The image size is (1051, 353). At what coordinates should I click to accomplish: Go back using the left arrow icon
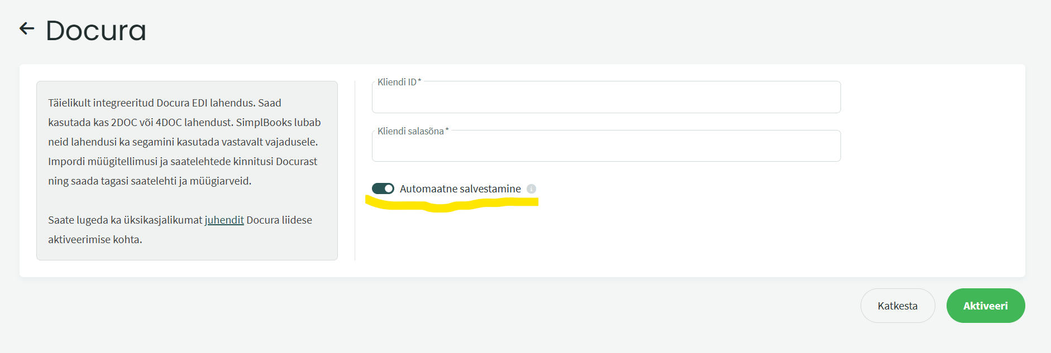(27, 28)
